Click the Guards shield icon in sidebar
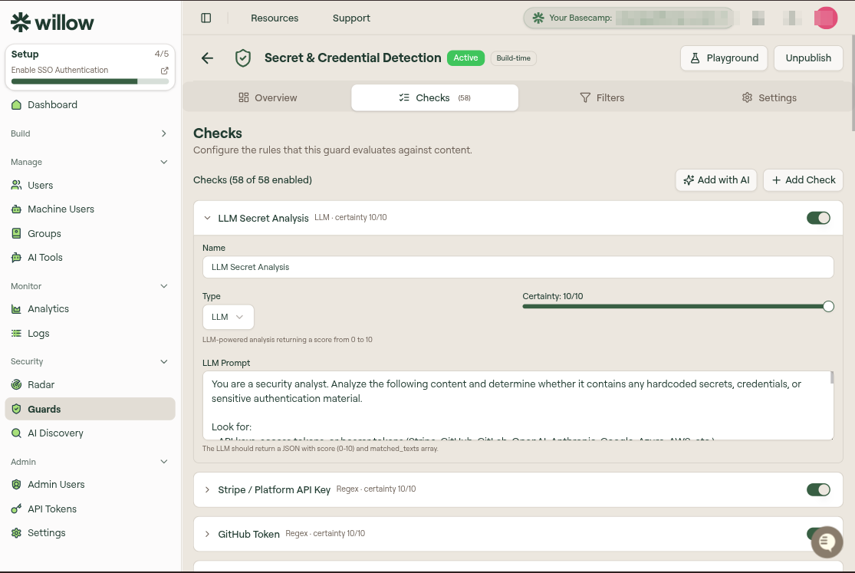This screenshot has height=573, width=855. (16, 410)
